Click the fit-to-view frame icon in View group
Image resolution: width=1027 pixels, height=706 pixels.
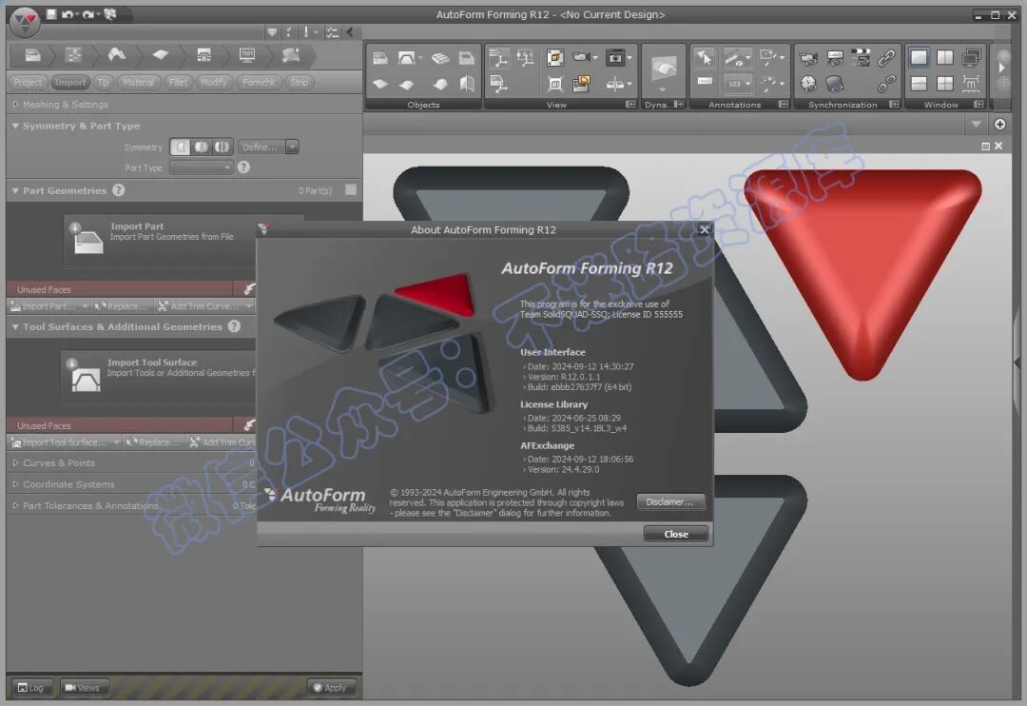554,83
